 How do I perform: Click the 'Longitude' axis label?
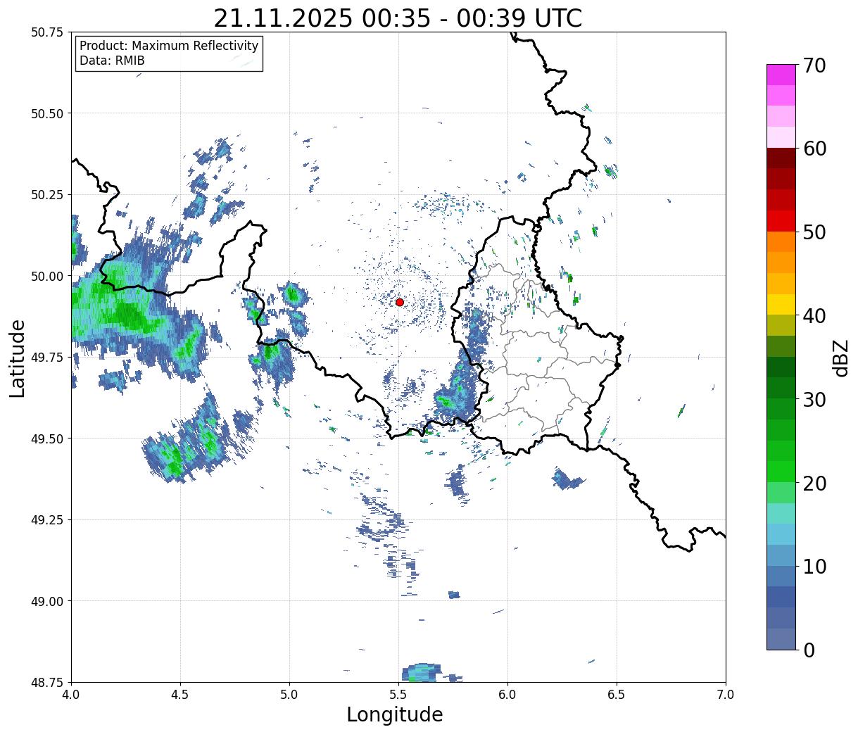pos(395,714)
